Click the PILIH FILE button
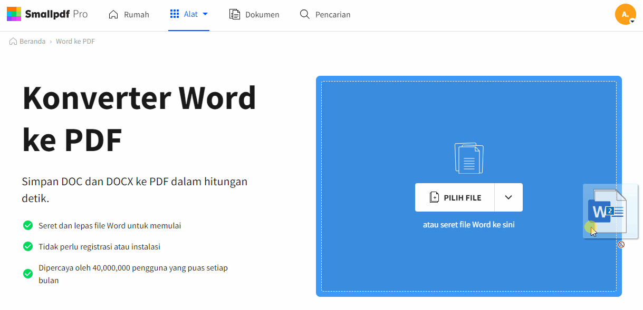The width and height of the screenshot is (643, 310). coord(455,197)
